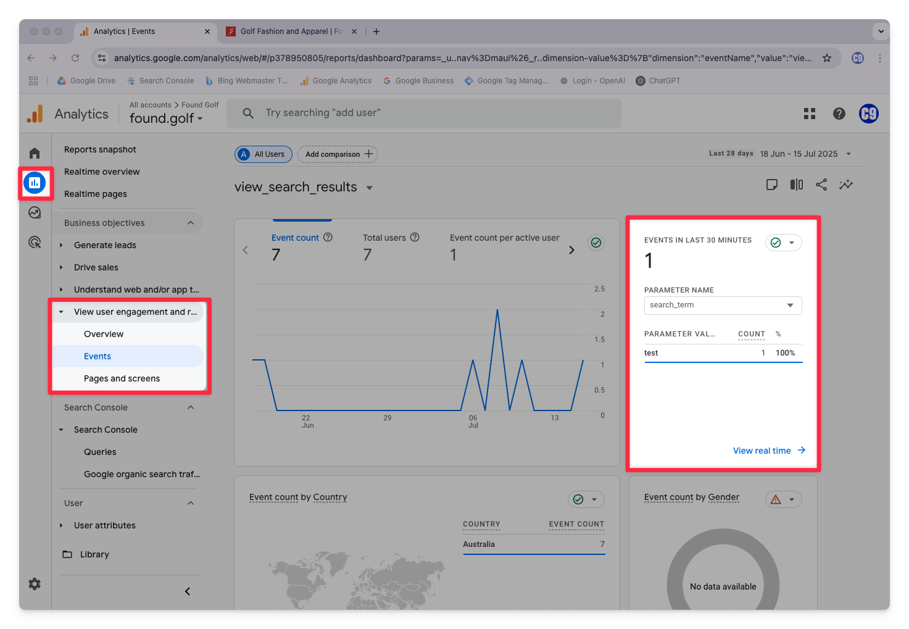Open the search_term parameter name dropdown
Viewport: 909px width, 629px height.
[723, 305]
